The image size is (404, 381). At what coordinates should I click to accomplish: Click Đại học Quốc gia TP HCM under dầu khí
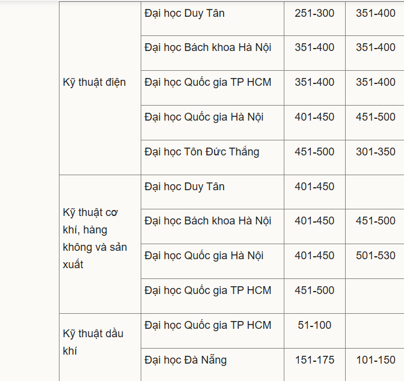click(x=208, y=325)
